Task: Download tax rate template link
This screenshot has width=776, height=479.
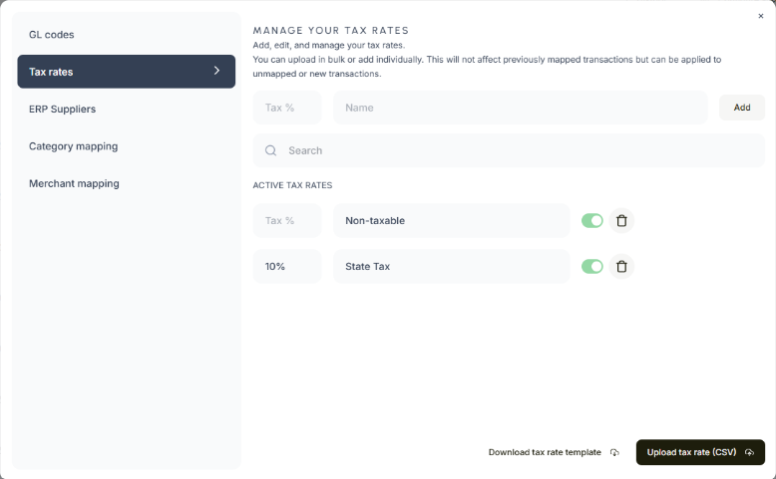Action: tap(545, 452)
